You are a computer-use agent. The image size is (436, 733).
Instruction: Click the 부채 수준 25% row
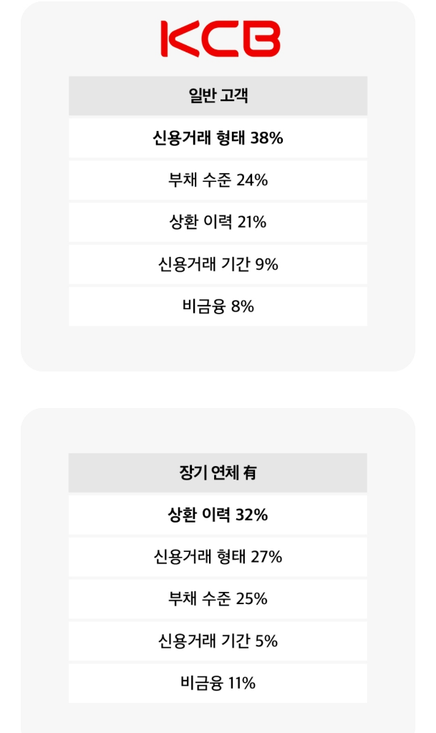coord(218,599)
